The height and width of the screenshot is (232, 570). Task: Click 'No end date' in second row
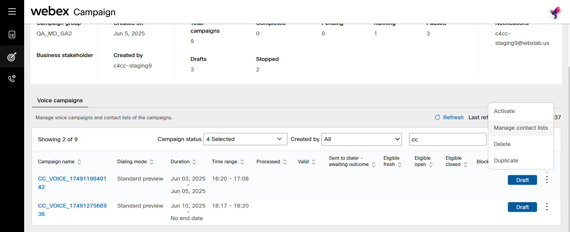point(187,218)
